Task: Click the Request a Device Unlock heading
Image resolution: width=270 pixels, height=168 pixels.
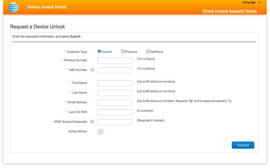Action: tap(37, 27)
